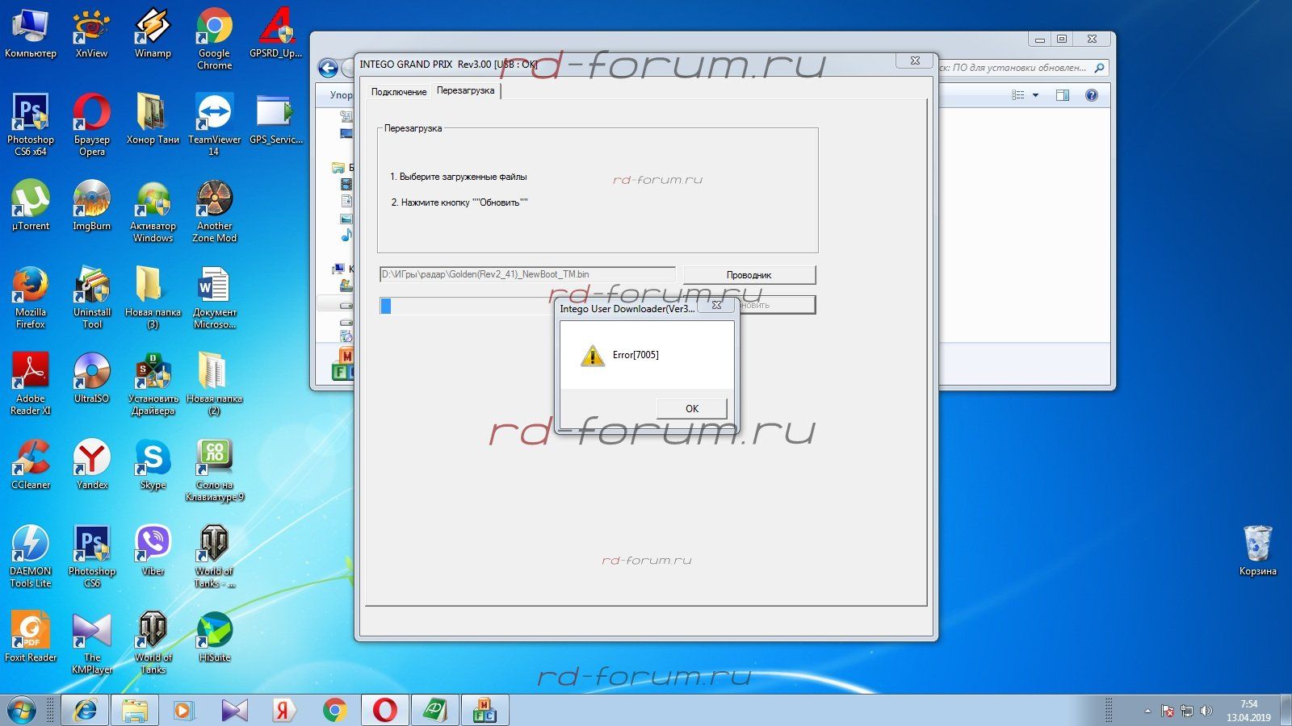Open GPS_Servic... desktop icon

(x=275, y=119)
